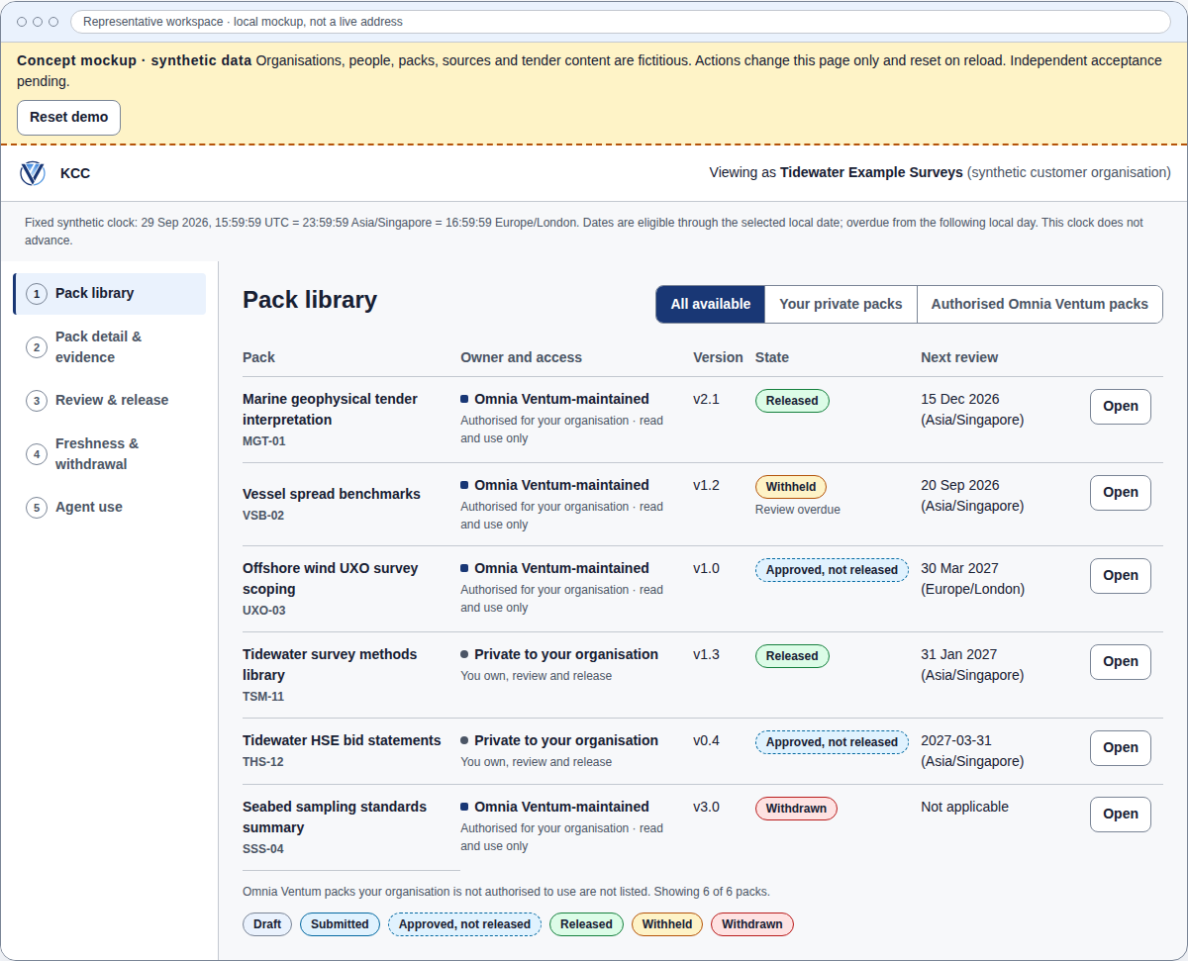The width and height of the screenshot is (1188, 961).
Task: Click Withdrawn state badge for SSS-04
Action: pos(796,809)
